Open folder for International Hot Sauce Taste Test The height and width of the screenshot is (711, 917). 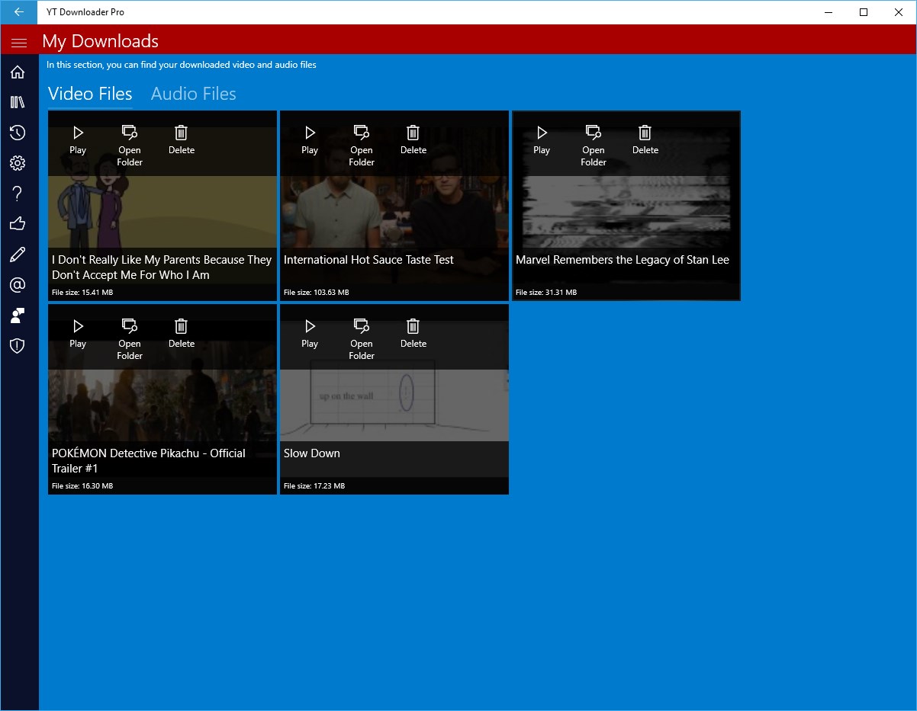(362, 146)
